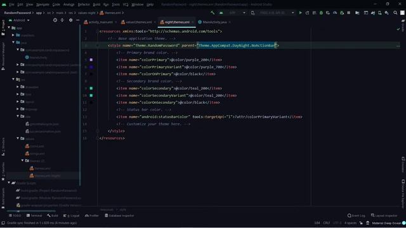406x228 pixels.
Task: Click the Attach Debugger to Android Process icon
Action: pyautogui.click(x=342, y=13)
